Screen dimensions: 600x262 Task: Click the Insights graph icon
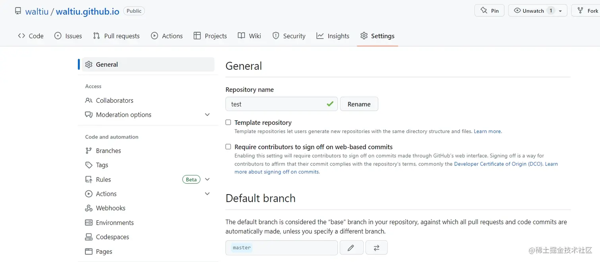point(320,36)
